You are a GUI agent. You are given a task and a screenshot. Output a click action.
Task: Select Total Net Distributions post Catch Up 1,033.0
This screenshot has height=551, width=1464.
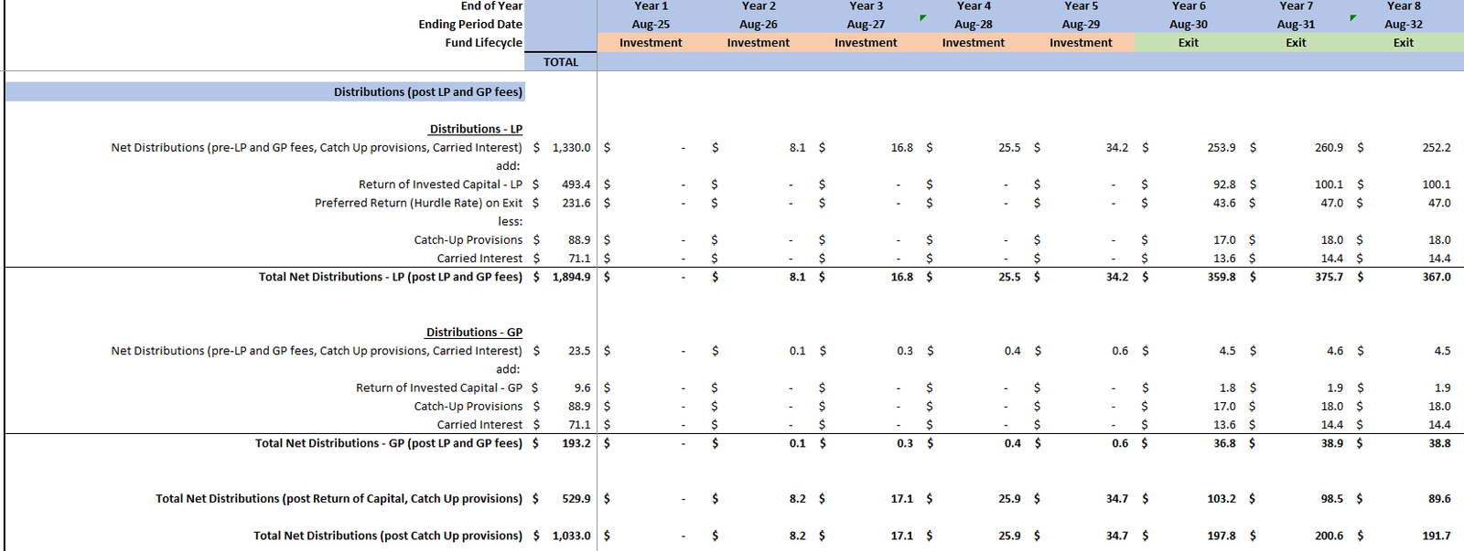(571, 535)
